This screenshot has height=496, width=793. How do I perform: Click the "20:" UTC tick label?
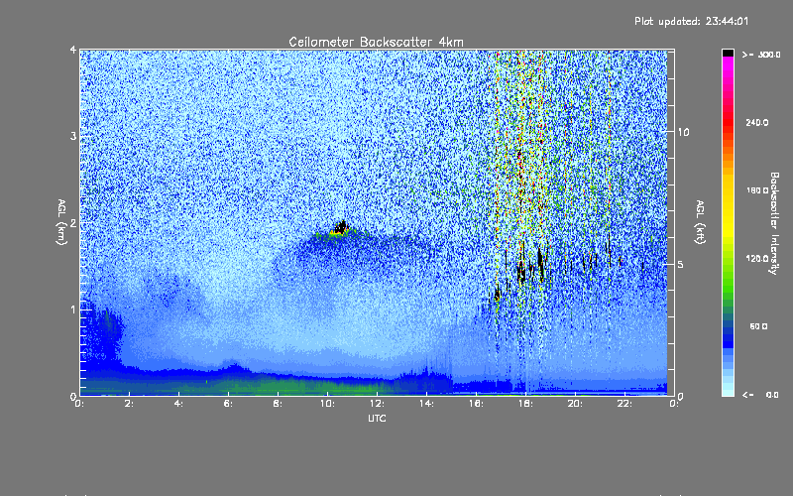click(x=576, y=404)
